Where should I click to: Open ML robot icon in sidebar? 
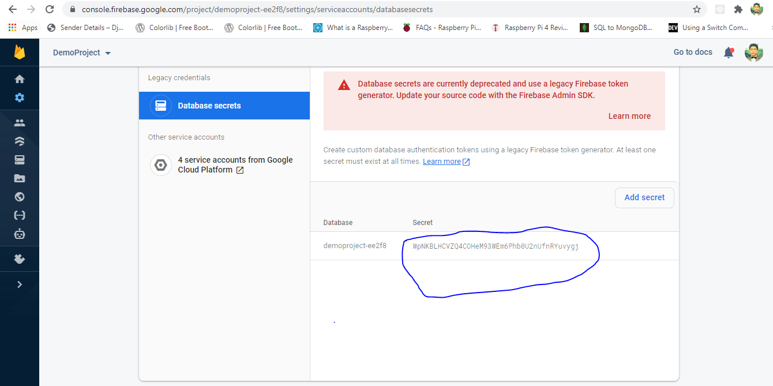(x=20, y=234)
